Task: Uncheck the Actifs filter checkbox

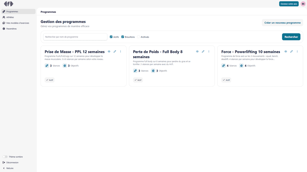Action: click(x=111, y=37)
